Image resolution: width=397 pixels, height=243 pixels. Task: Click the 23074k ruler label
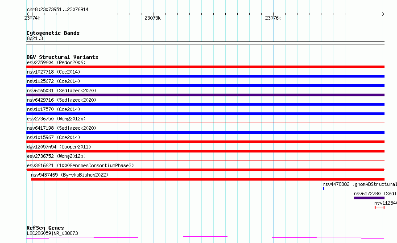(32, 18)
